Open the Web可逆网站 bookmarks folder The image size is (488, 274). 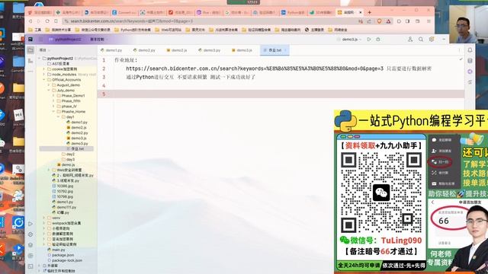pos(168,30)
